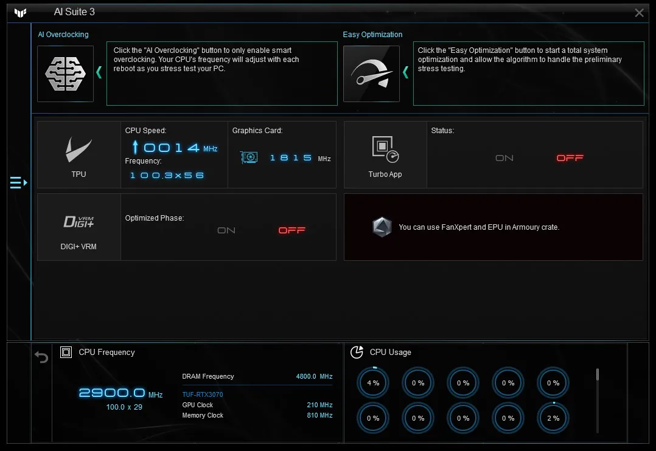Click the AI Overclocking brain icon
The height and width of the screenshot is (451, 656).
(x=65, y=74)
